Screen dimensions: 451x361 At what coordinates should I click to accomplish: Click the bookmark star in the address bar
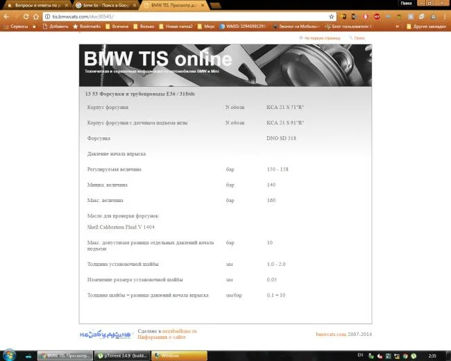[x=332, y=16]
